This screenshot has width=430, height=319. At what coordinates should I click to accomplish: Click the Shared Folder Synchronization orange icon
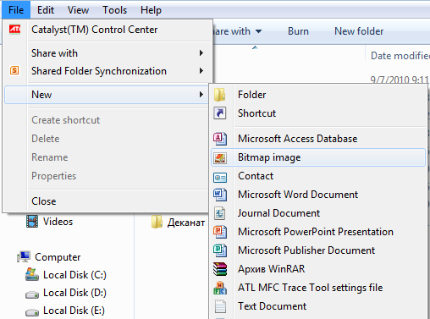tap(14, 70)
